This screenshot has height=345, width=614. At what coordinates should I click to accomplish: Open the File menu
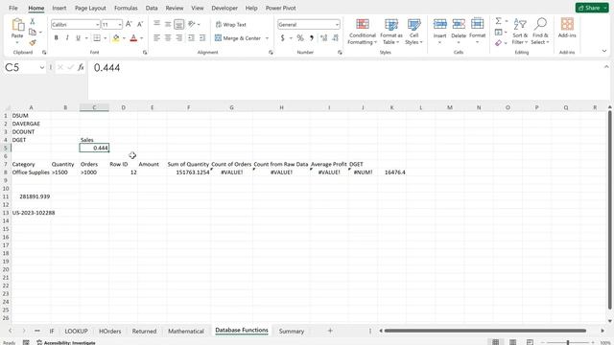pos(13,8)
